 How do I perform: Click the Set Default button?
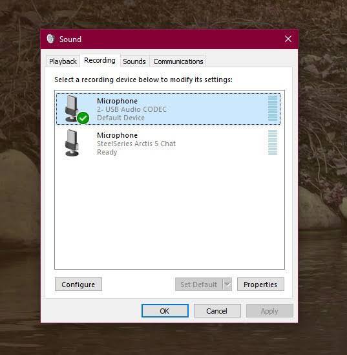point(199,285)
